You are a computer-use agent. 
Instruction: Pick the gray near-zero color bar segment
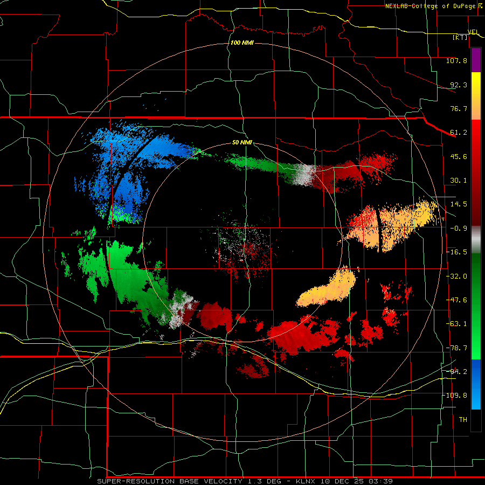(476, 240)
